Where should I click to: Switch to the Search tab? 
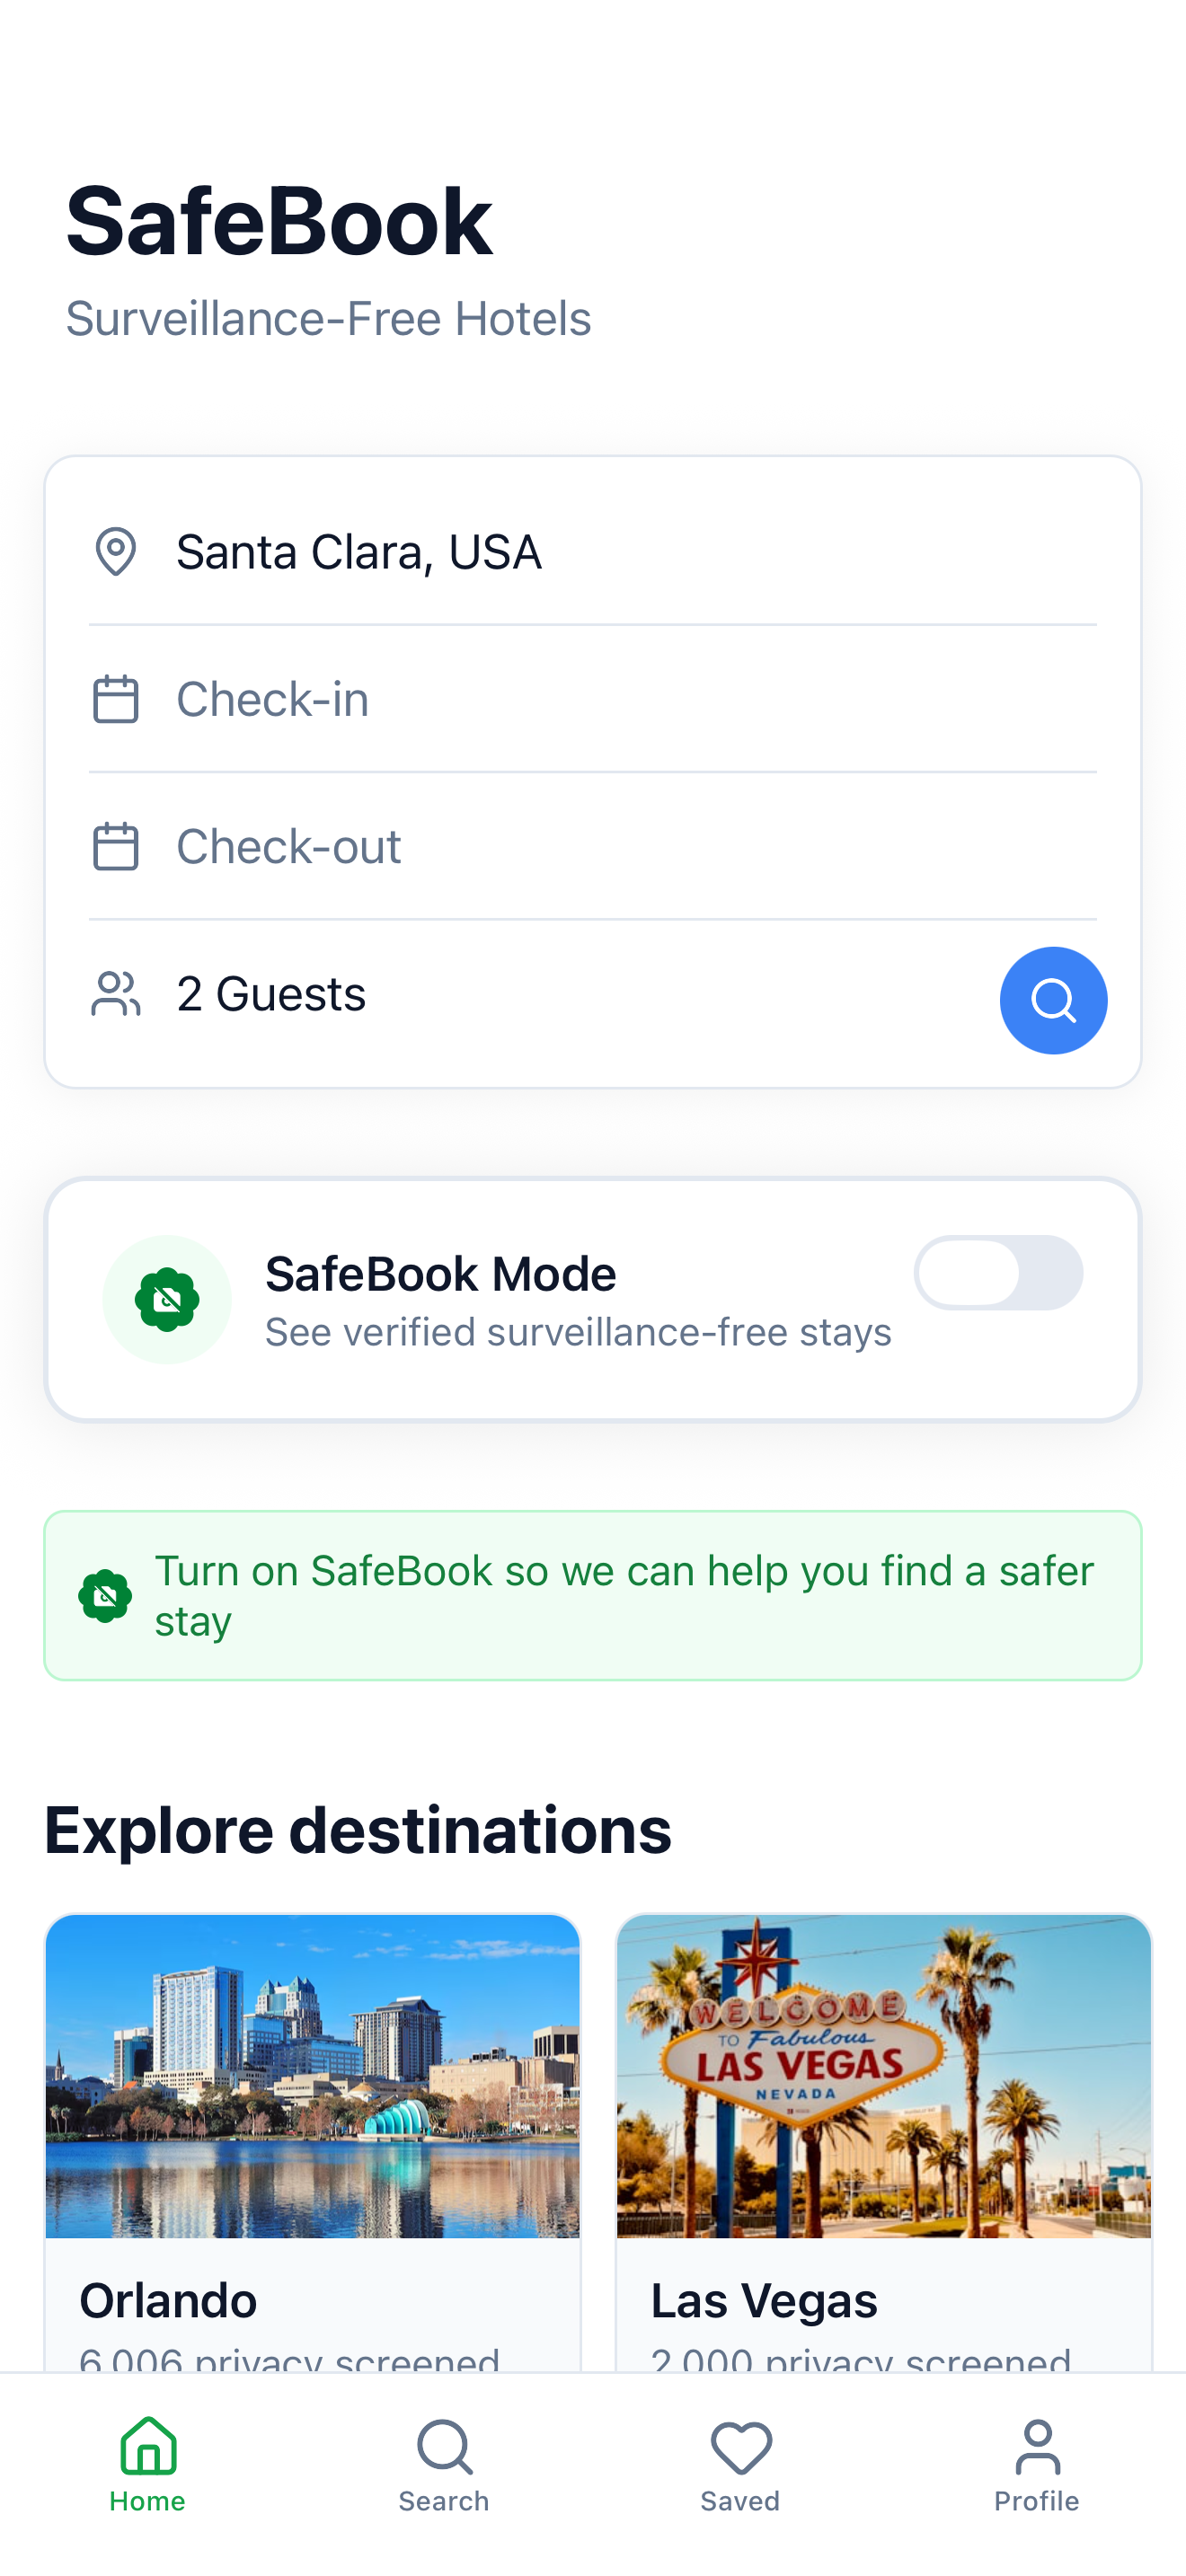(444, 2466)
